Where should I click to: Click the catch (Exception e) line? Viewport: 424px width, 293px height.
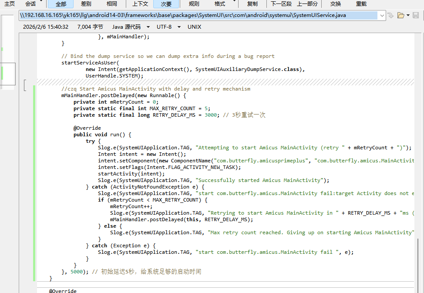tap(121, 246)
